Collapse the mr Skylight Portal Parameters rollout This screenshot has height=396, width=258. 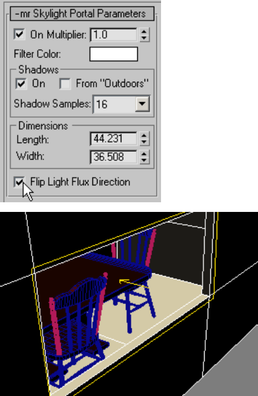pyautogui.click(x=82, y=14)
